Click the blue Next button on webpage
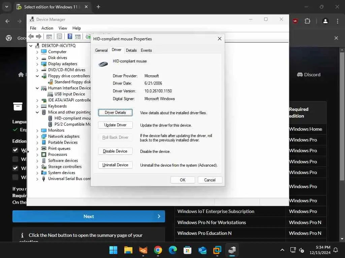The height and width of the screenshot is (258, 345). click(89, 216)
